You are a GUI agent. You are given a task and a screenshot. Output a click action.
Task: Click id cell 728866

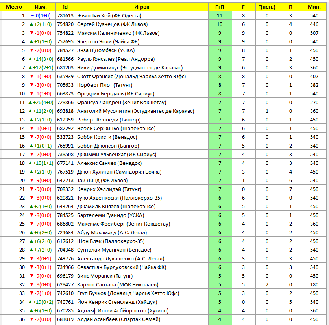tap(65, 103)
